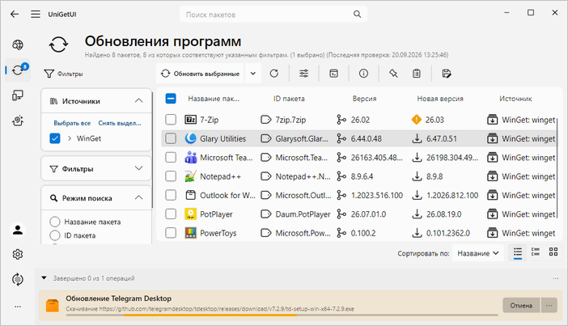The height and width of the screenshot is (326, 568).
Task: Open package managers icon below Settings
Action: click(18, 279)
